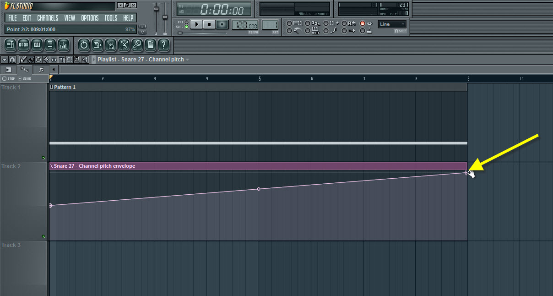553x296 pixels.
Task: Click the Undo circular arrow icon
Action: 84,45
